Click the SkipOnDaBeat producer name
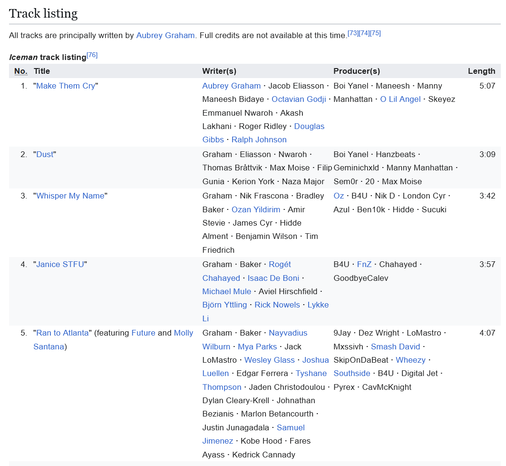The width and height of the screenshot is (506, 466). tap(361, 360)
